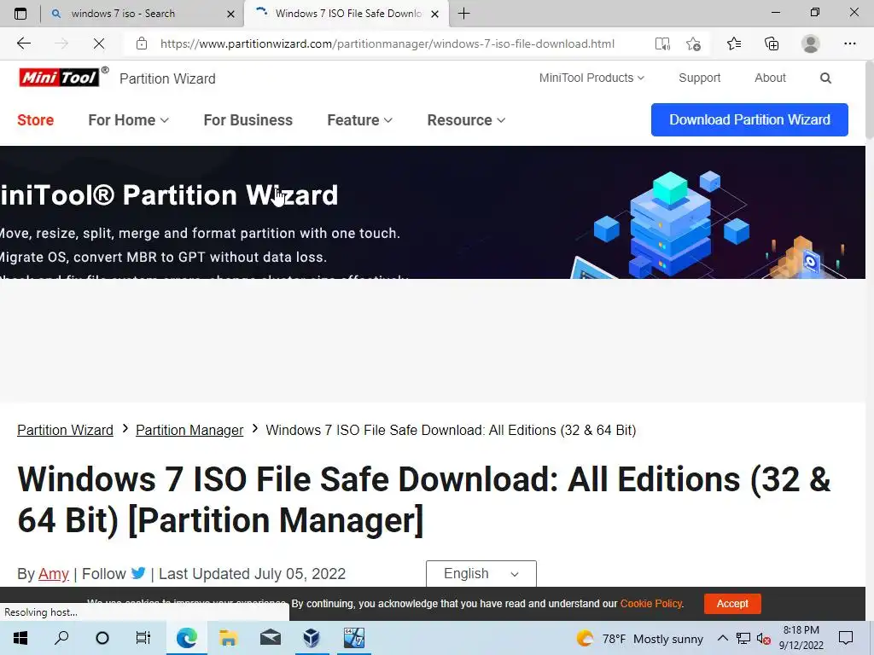
Task: Close the 'windows 7 iso - Search' tab
Action: click(x=230, y=14)
